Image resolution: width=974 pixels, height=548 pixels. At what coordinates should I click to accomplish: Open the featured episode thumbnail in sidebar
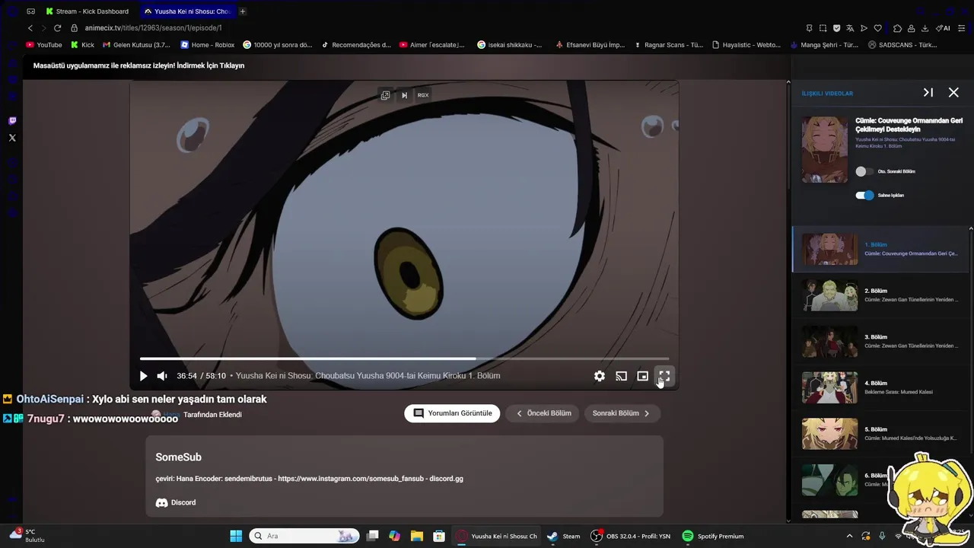[825, 149]
